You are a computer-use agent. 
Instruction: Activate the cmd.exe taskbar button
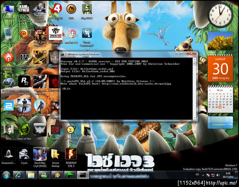point(83,175)
